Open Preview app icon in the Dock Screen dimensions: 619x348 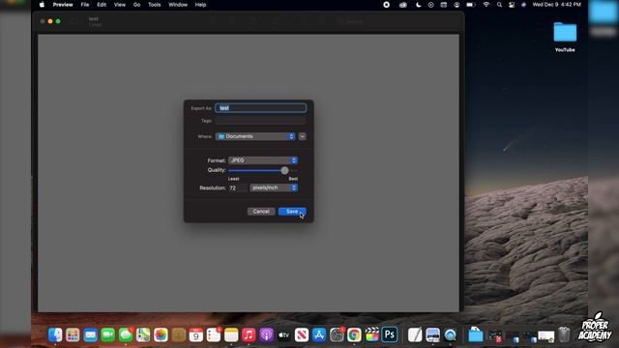click(x=432, y=335)
